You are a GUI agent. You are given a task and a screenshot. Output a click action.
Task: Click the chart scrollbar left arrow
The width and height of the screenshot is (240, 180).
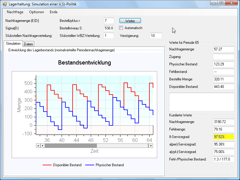(43, 145)
